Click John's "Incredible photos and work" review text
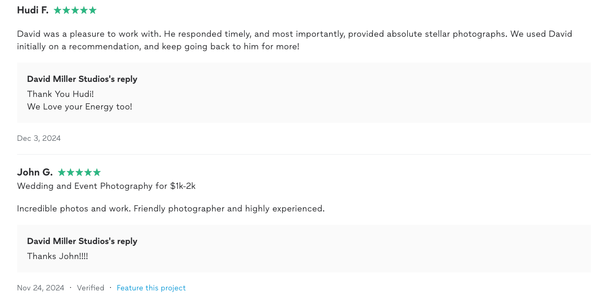595x295 pixels. [171, 209]
